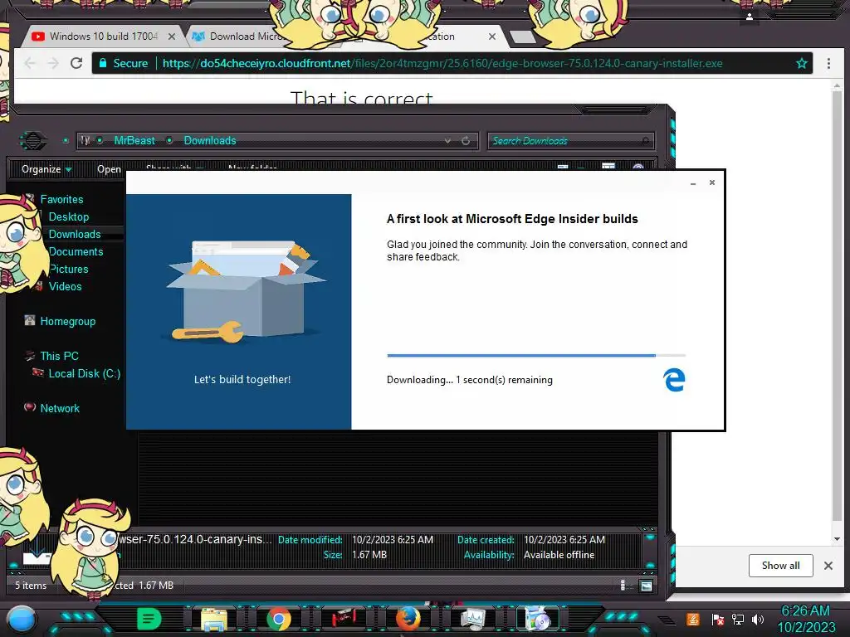The image size is (850, 637).
Task: Click the Secure padlock in address bar
Action: [103, 63]
